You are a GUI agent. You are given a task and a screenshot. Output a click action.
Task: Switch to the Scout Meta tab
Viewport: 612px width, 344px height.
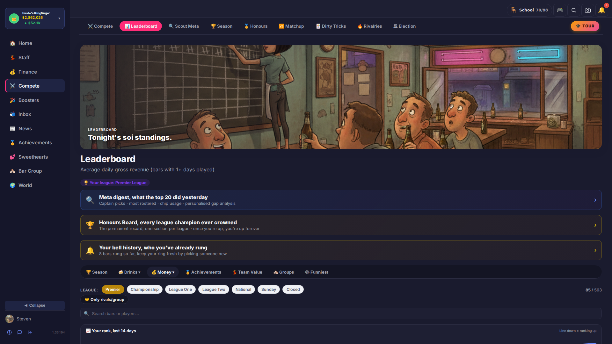pyautogui.click(x=184, y=26)
